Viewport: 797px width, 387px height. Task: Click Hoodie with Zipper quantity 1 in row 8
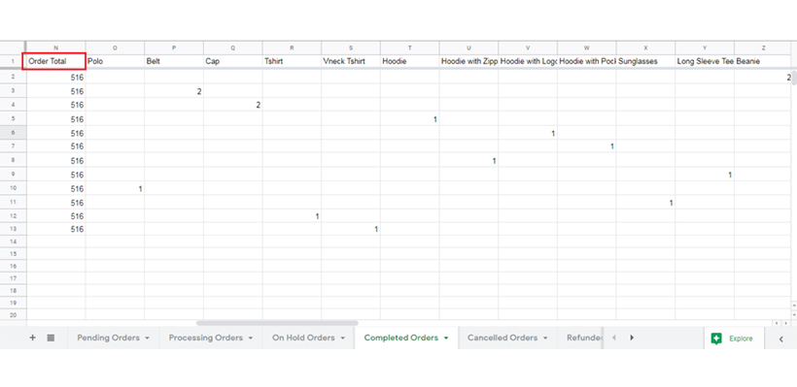[x=494, y=161]
